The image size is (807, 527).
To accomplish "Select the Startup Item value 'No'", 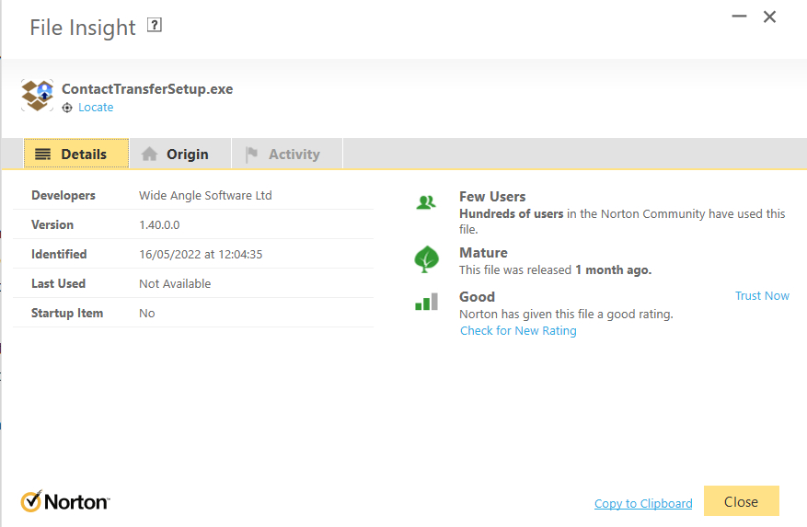I will (x=146, y=313).
